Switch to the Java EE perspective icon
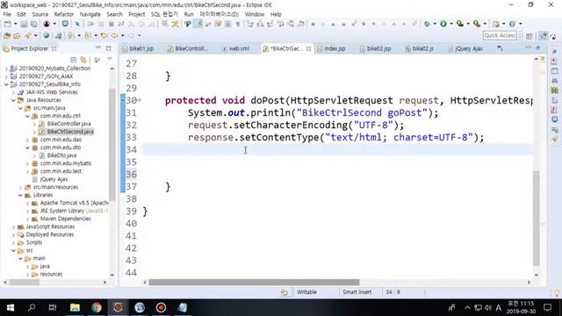562x316 pixels. point(544,36)
